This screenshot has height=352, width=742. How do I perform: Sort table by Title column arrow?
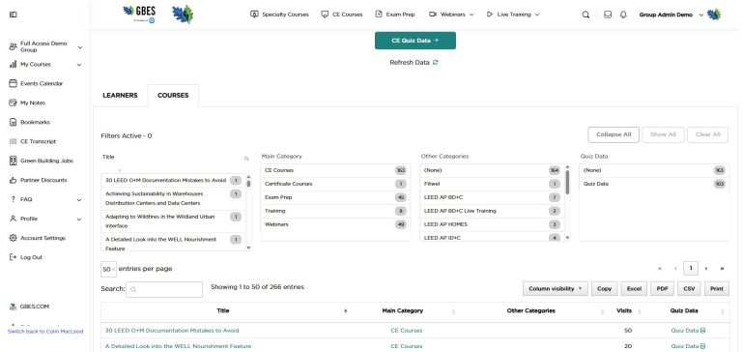pyautogui.click(x=346, y=311)
